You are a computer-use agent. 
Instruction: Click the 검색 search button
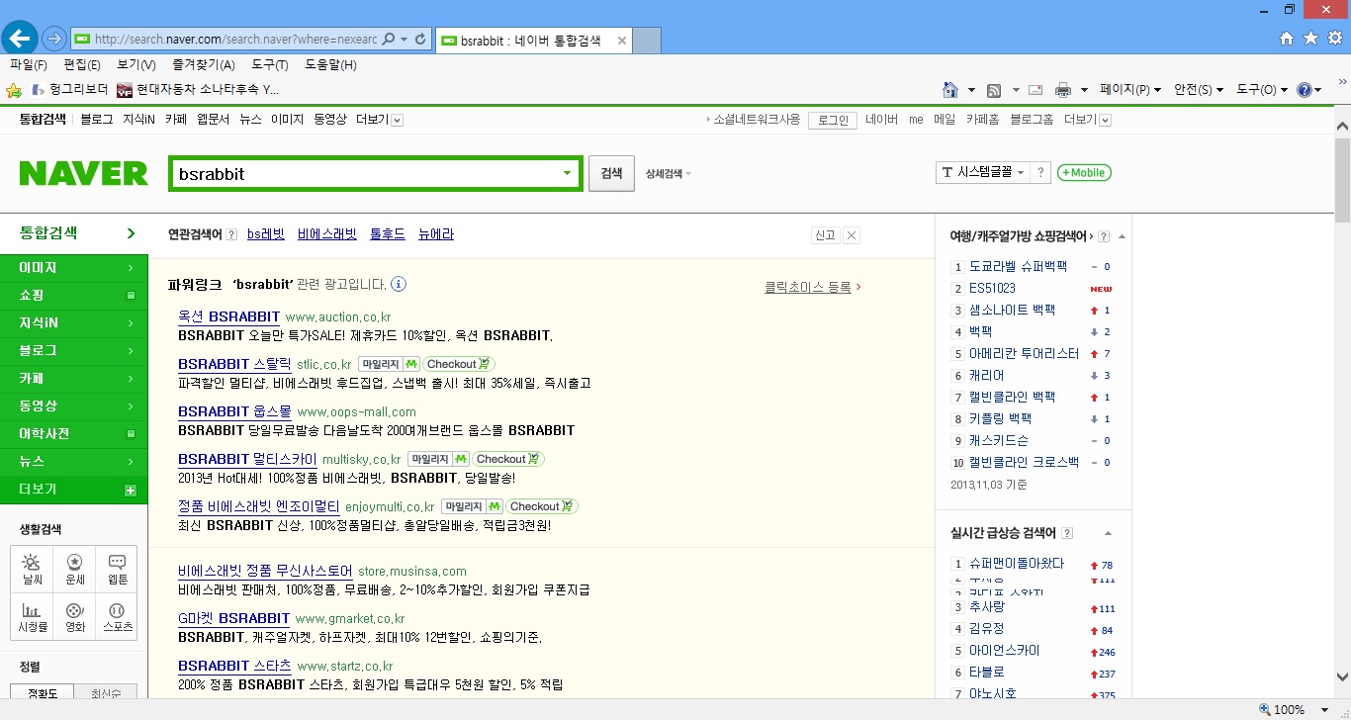click(611, 173)
